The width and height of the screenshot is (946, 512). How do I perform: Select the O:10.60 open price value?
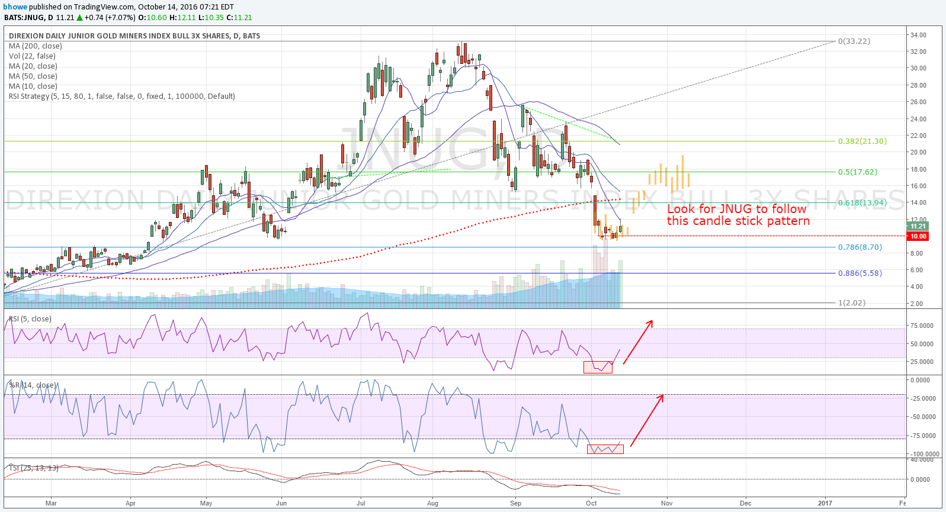click(x=153, y=18)
